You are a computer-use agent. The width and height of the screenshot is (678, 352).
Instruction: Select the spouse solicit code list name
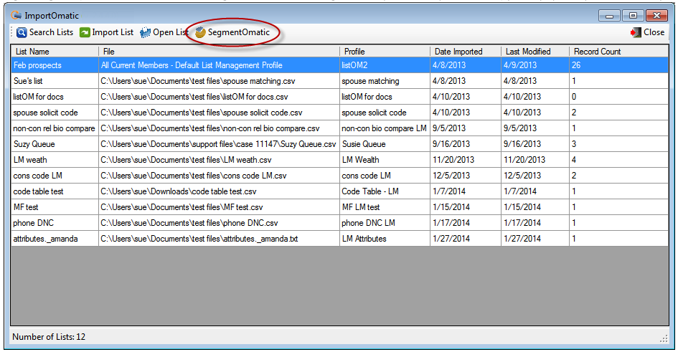[x=45, y=113]
